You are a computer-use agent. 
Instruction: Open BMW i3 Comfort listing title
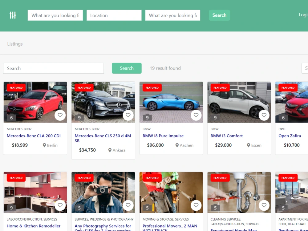click(226, 136)
